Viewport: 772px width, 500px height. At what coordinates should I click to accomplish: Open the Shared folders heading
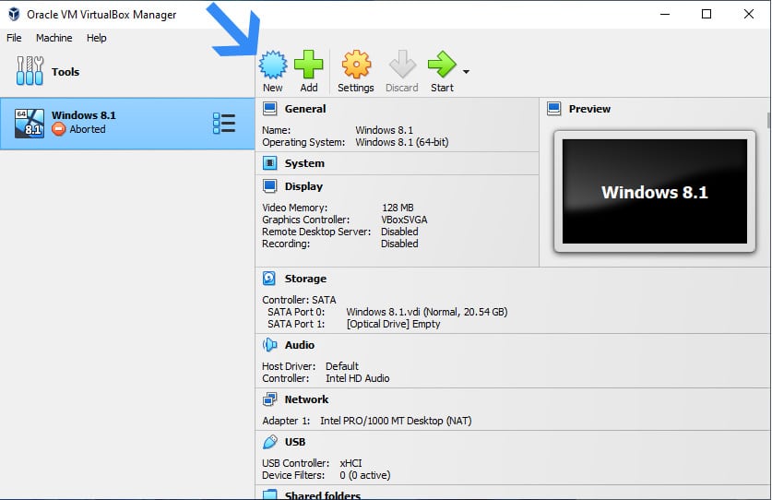click(323, 495)
